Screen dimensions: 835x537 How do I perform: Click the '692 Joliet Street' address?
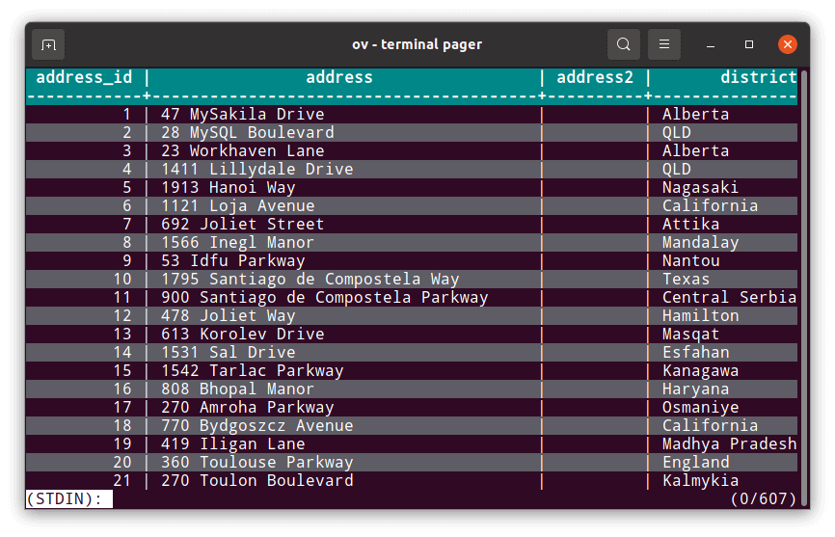tap(243, 224)
